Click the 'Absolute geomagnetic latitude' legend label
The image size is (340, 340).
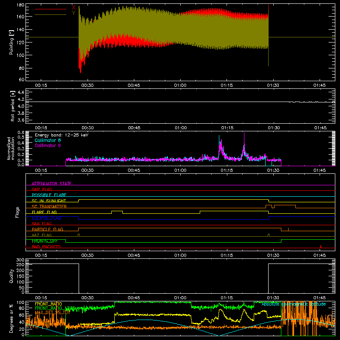click(294, 304)
